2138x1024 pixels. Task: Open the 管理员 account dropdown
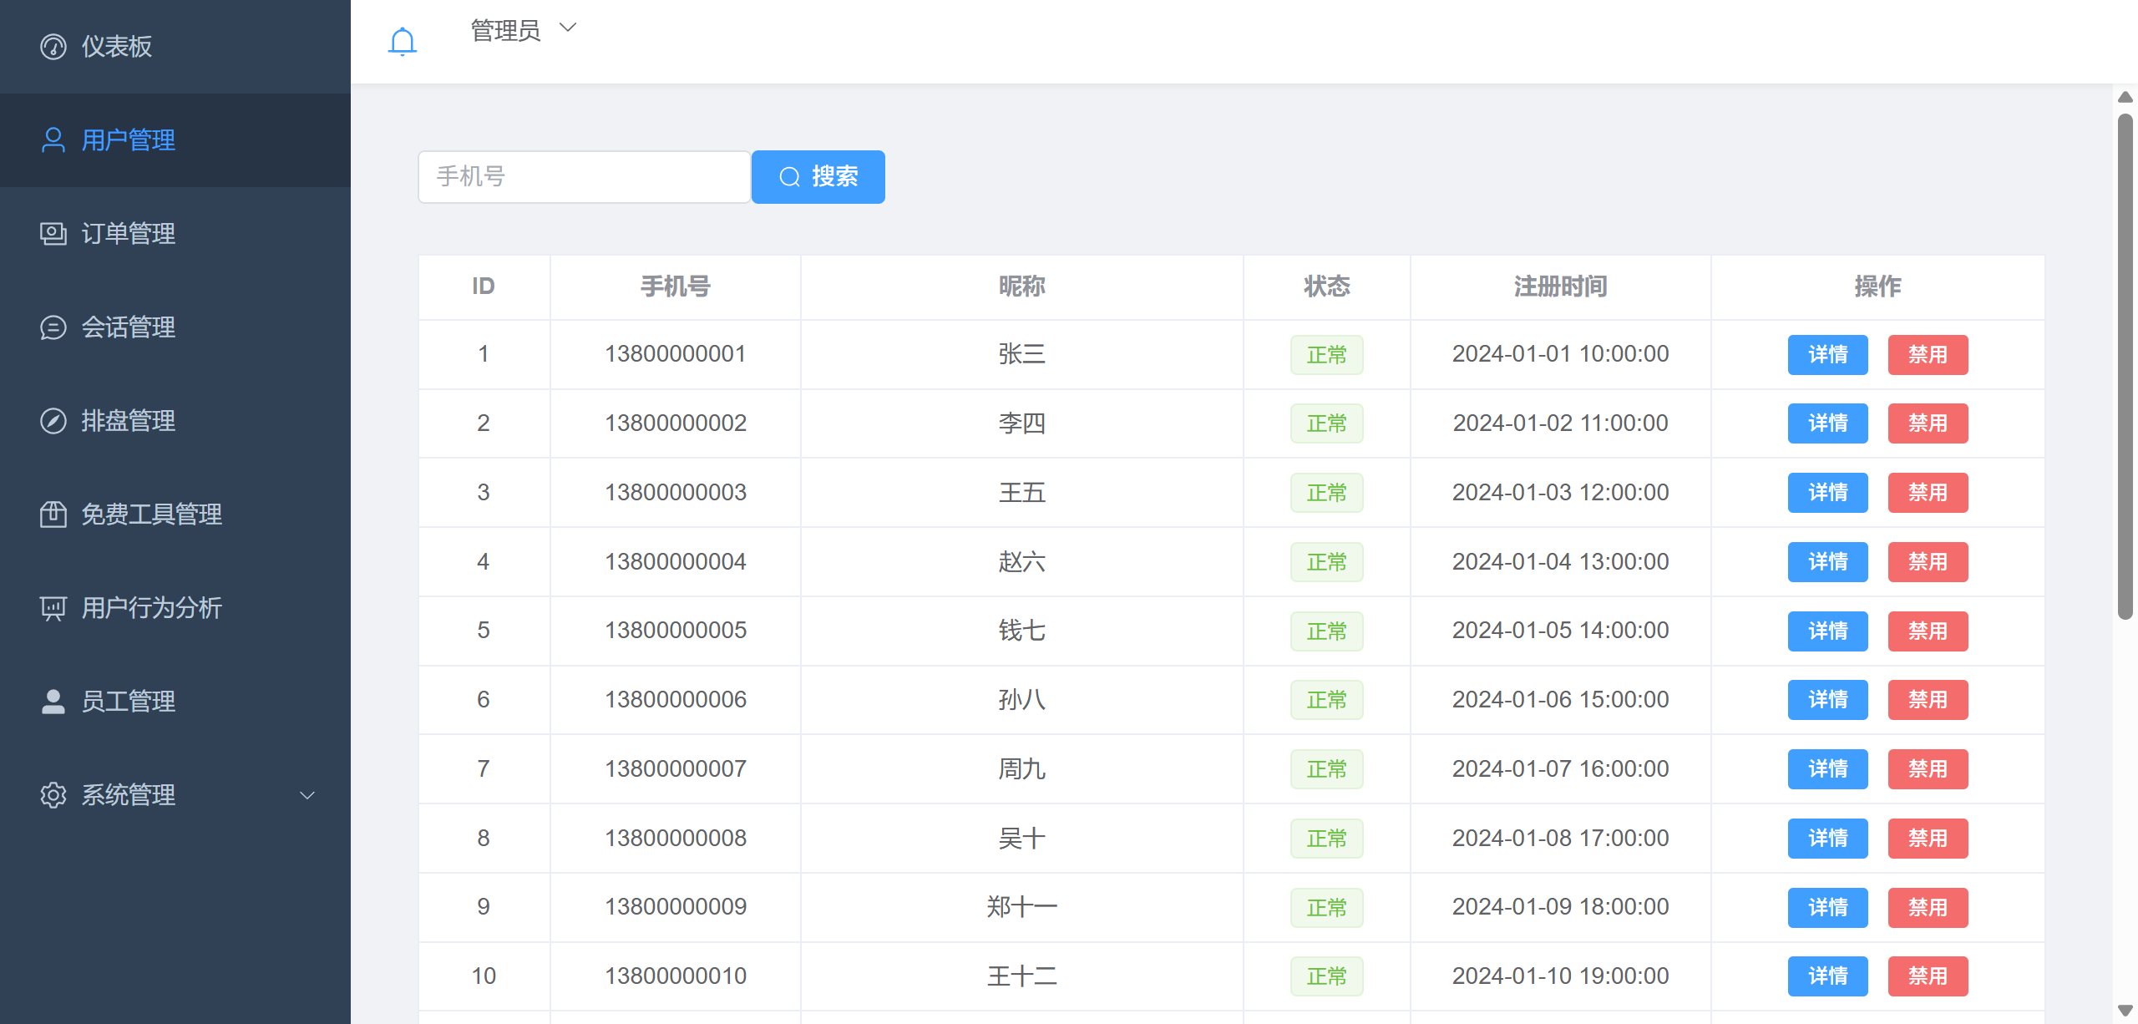pyautogui.click(x=522, y=29)
